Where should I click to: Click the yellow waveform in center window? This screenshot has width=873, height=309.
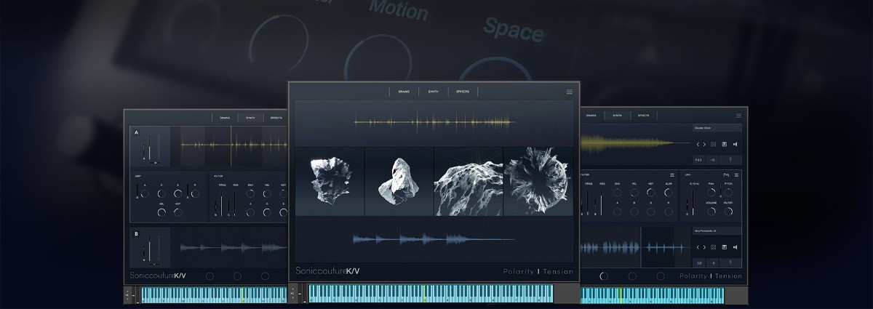[x=434, y=122]
